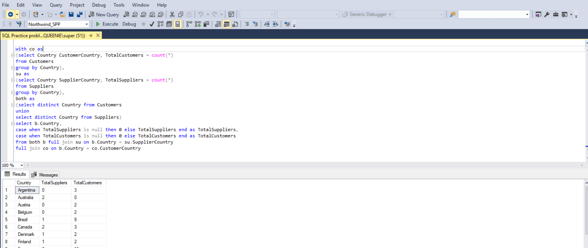The height and width of the screenshot is (248, 588).
Task: Open Properties window via wrench icon
Action: pos(547,14)
